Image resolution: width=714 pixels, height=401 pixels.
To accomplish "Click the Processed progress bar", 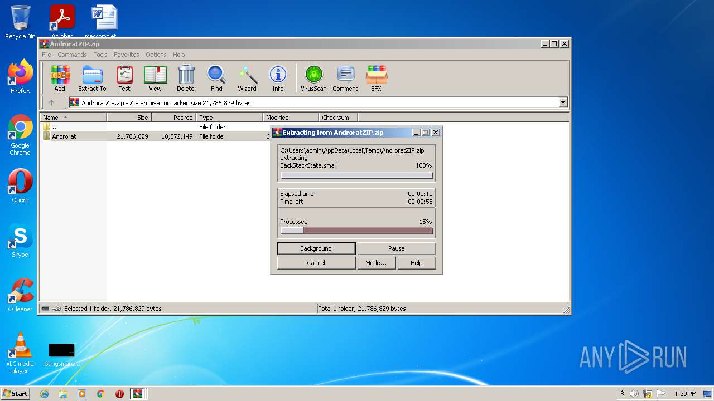I will (x=356, y=231).
